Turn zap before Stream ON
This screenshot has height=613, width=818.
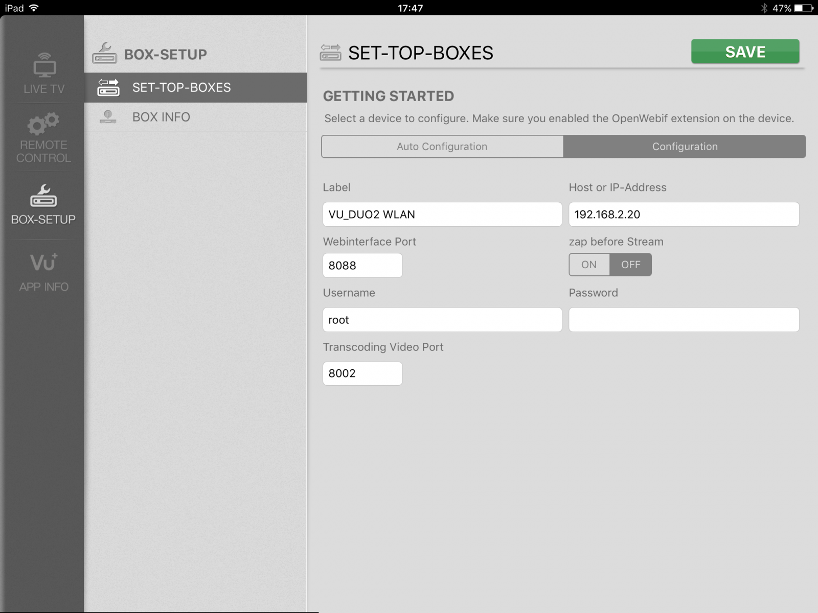[589, 265]
